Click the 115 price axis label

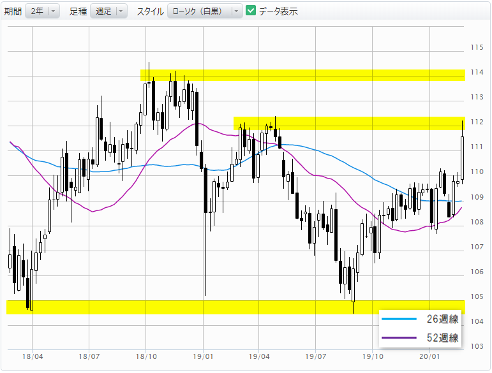pos(477,47)
